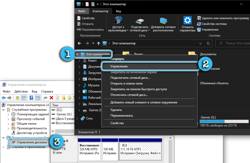Click up arrow of disk view scrollbar

[170, 138]
